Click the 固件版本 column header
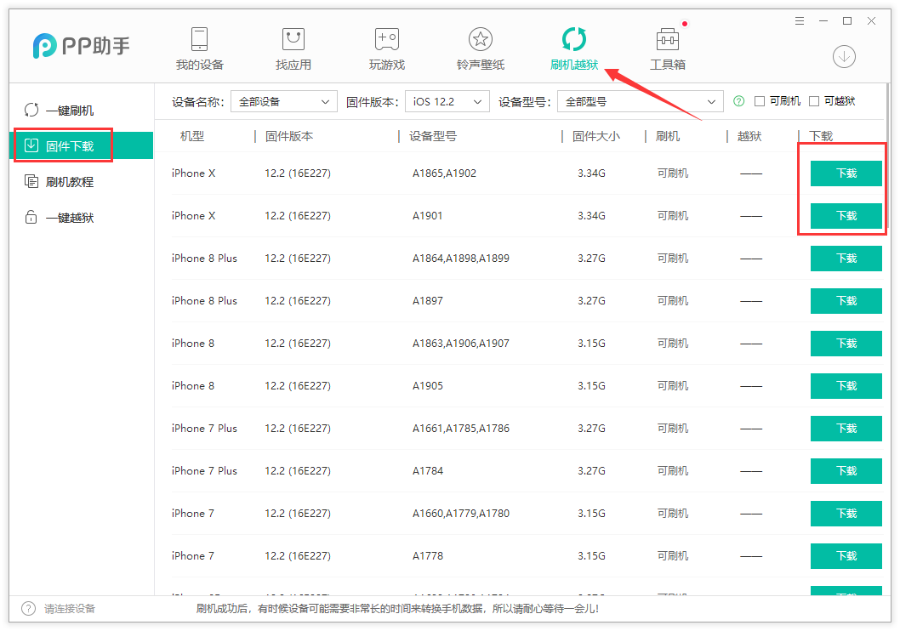 (289, 136)
